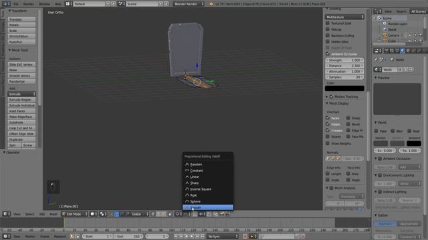The height and width of the screenshot is (240, 428).
Task: Click the World Ambient color swatch
Action: (414, 143)
